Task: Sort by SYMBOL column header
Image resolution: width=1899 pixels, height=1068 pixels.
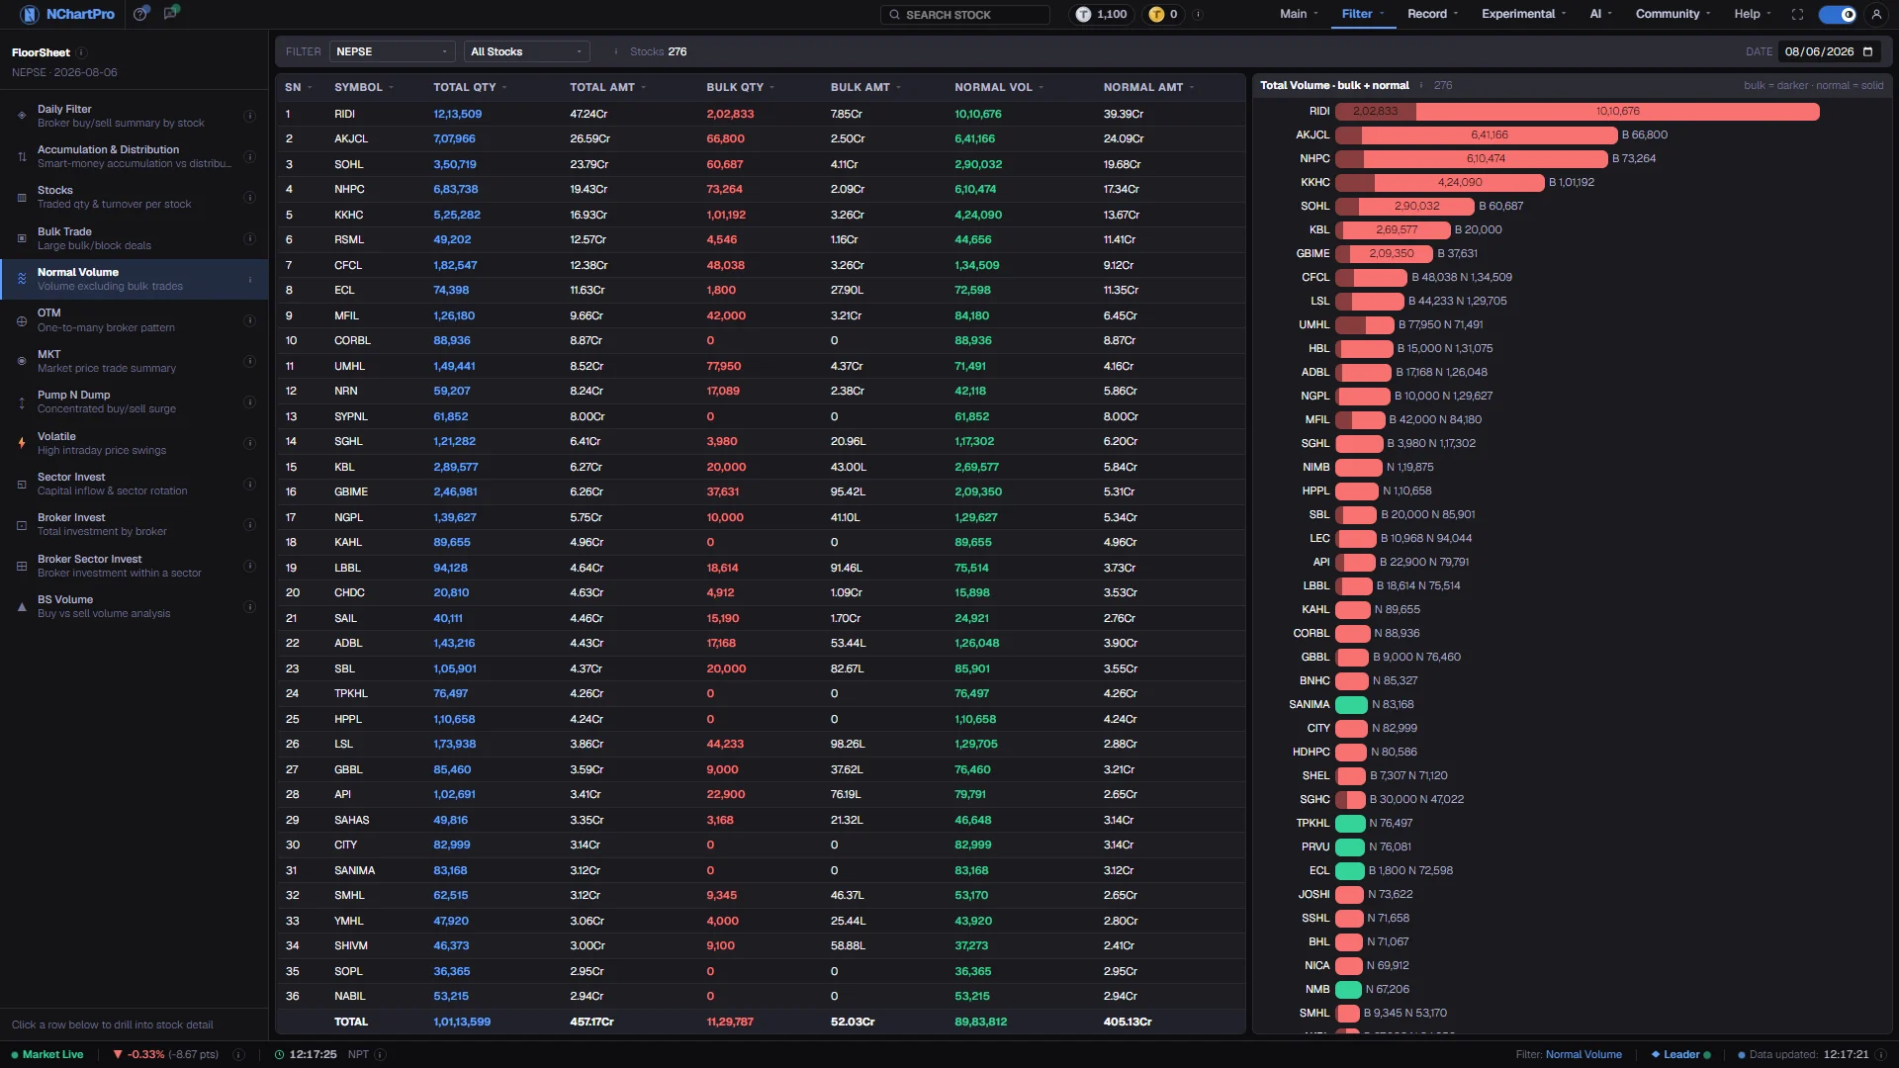Action: [363, 87]
